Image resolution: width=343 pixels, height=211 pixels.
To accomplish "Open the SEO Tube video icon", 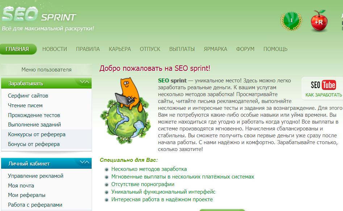I will 323,85.
